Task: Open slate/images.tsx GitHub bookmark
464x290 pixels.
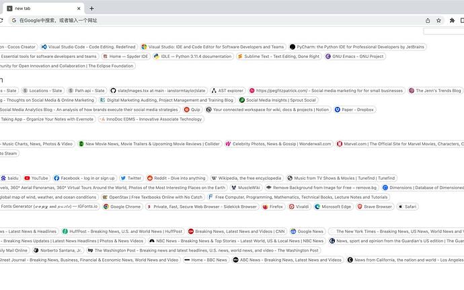Action: click(158, 91)
